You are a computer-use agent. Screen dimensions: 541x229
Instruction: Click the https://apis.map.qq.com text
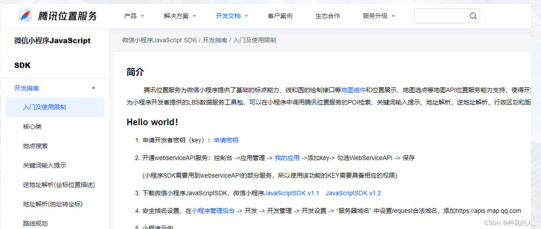[489, 211]
